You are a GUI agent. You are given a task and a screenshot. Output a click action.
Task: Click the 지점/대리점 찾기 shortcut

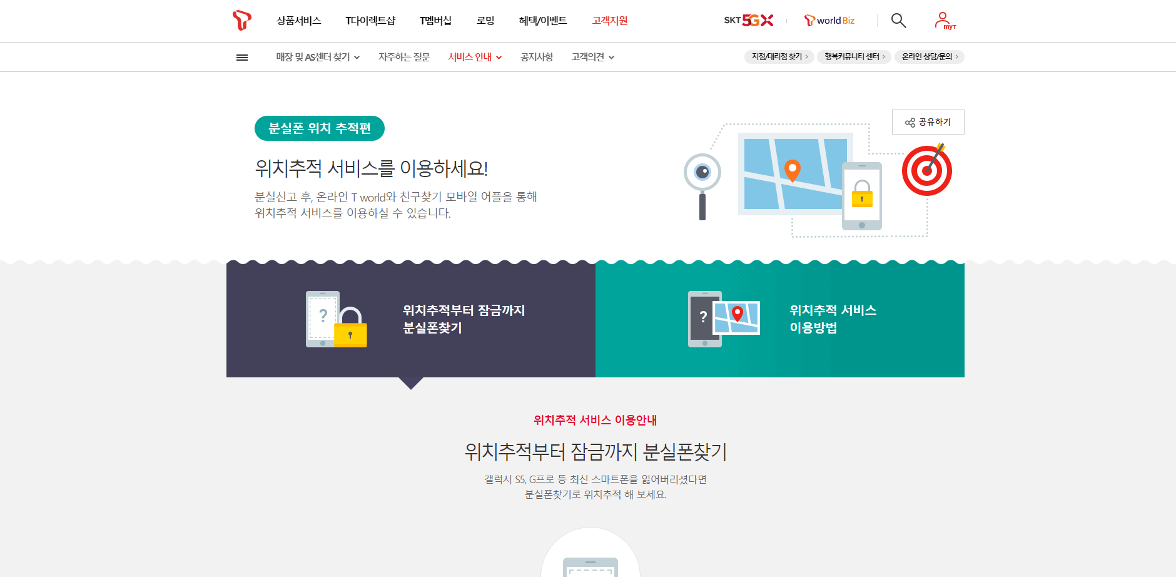(x=779, y=57)
